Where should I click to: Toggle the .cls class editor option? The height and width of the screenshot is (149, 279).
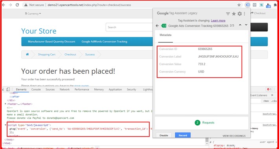point(273,101)
